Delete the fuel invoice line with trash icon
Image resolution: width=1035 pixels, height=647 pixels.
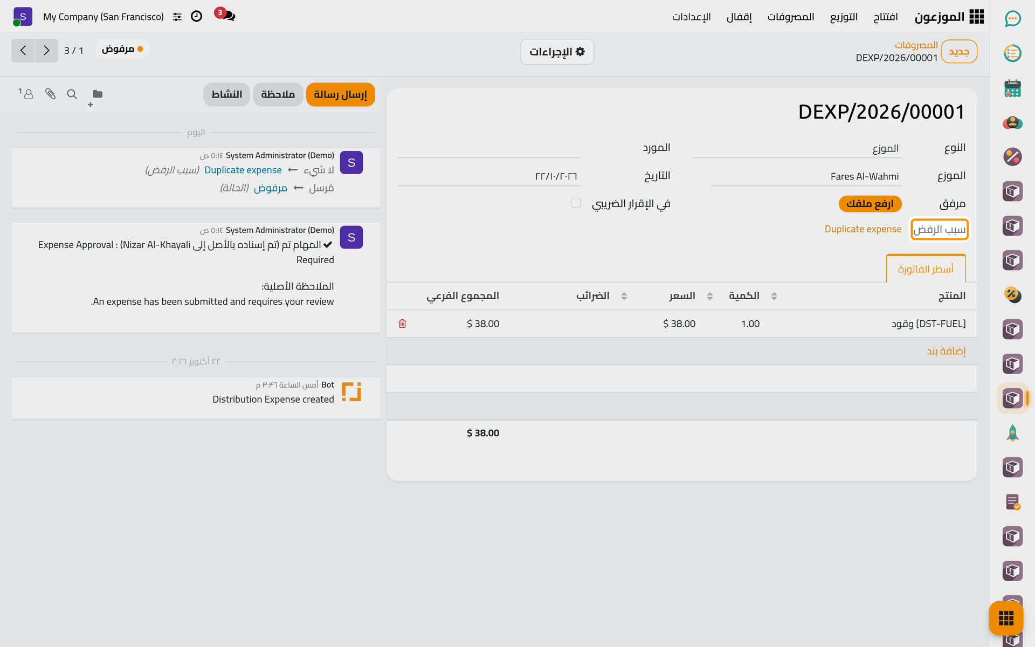pos(402,323)
